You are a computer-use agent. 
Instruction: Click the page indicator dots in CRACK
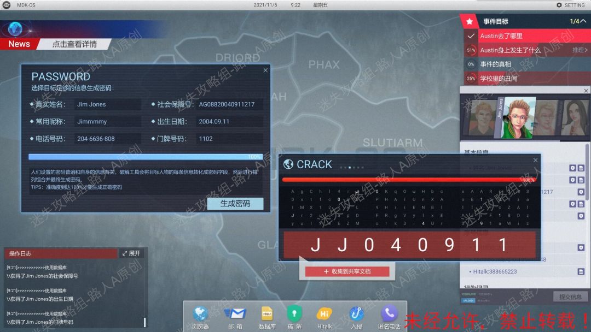tap(352, 167)
